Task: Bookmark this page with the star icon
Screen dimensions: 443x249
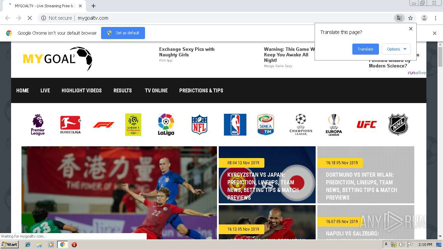Action: (410, 18)
